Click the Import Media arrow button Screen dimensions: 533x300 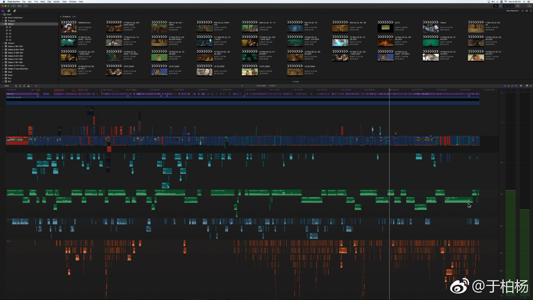[x=14, y=6]
